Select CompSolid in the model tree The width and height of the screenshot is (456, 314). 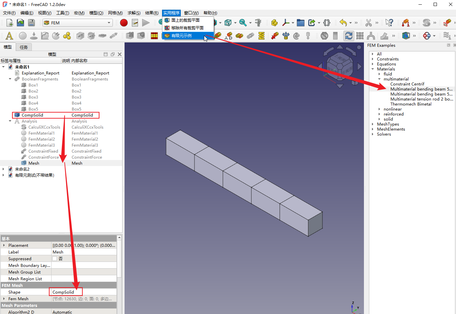pyautogui.click(x=32, y=115)
